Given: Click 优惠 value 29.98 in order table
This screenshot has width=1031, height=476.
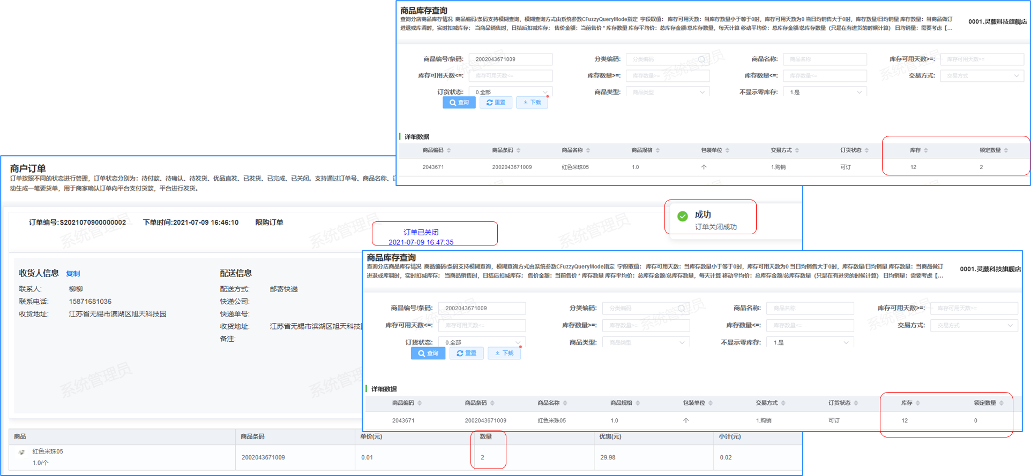Looking at the screenshot, I should click(608, 458).
